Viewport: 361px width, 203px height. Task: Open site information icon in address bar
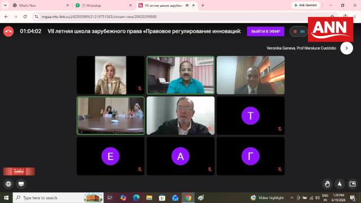tap(37, 16)
